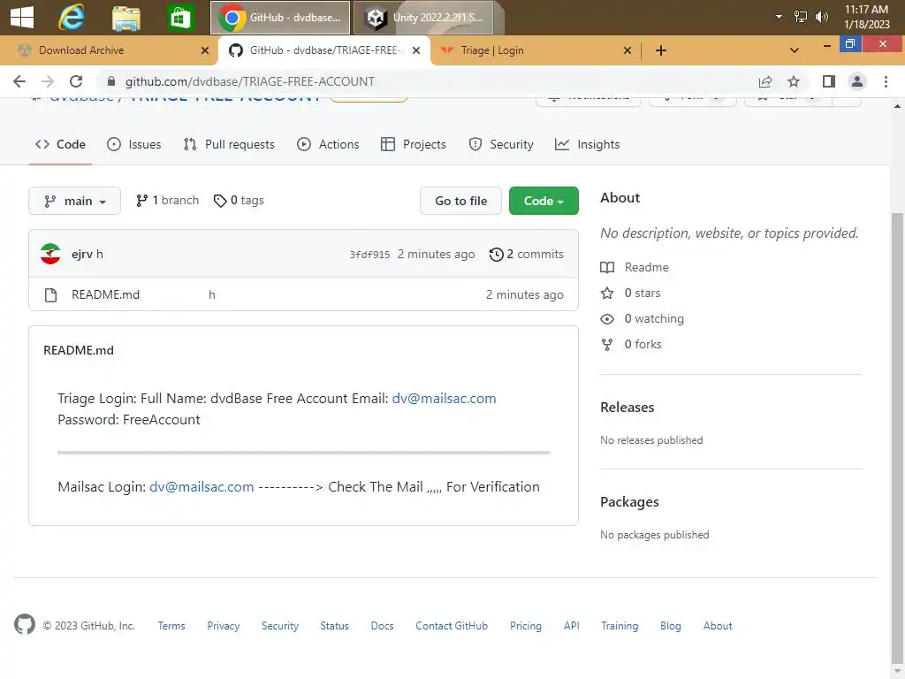Click the Go to file button
Viewport: 905px width, 679px height.
coord(460,201)
